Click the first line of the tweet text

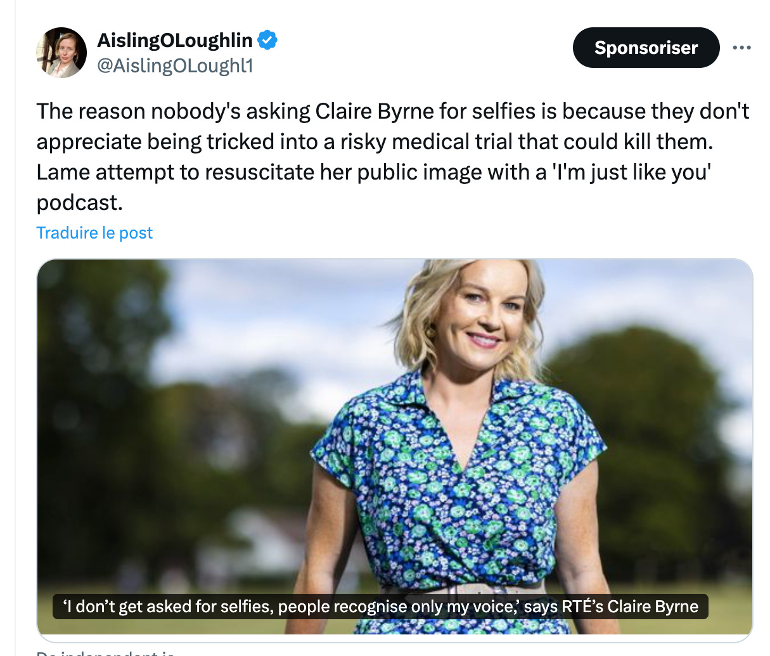click(x=393, y=112)
